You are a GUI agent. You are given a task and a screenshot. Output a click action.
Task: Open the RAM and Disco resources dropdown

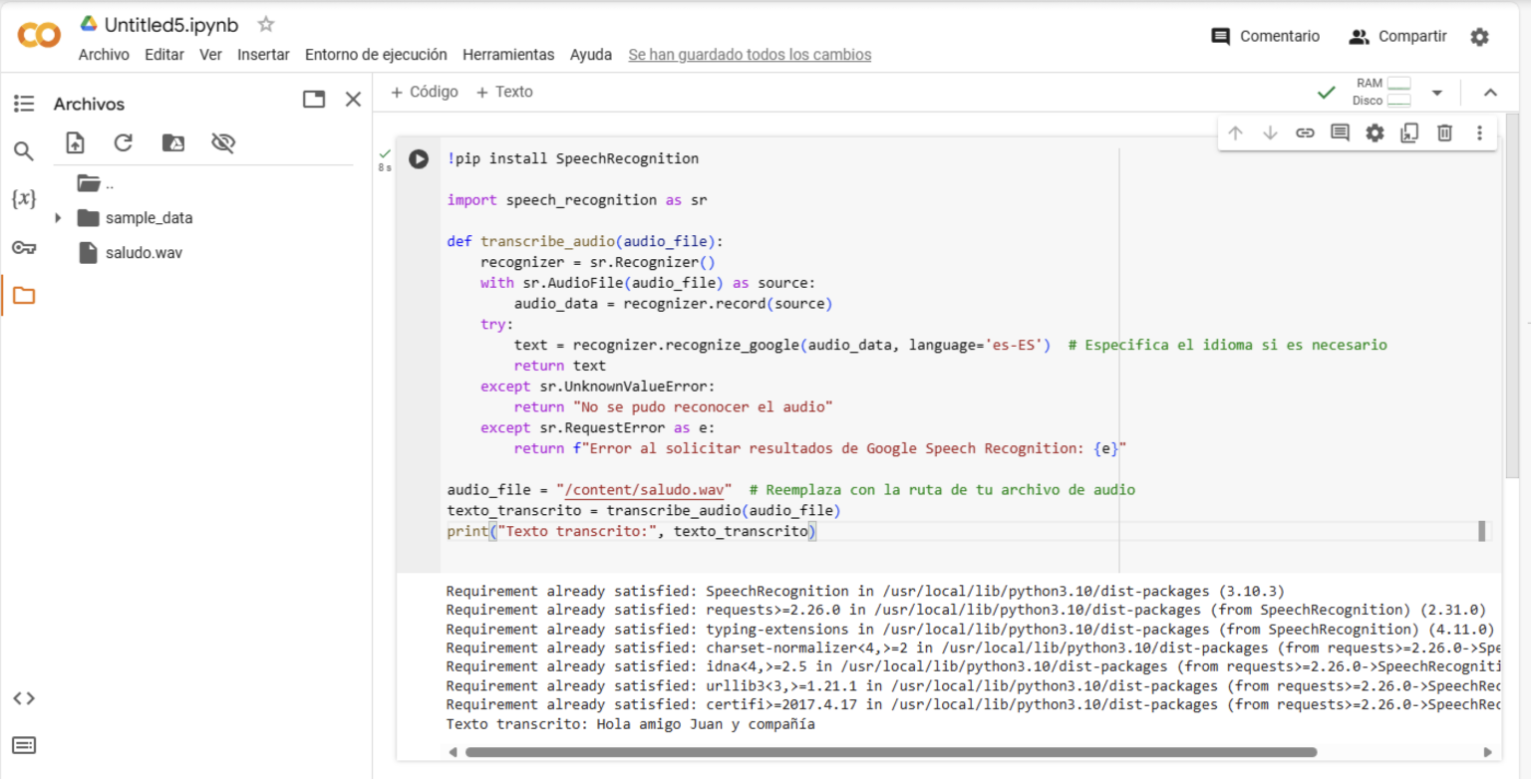point(1436,91)
